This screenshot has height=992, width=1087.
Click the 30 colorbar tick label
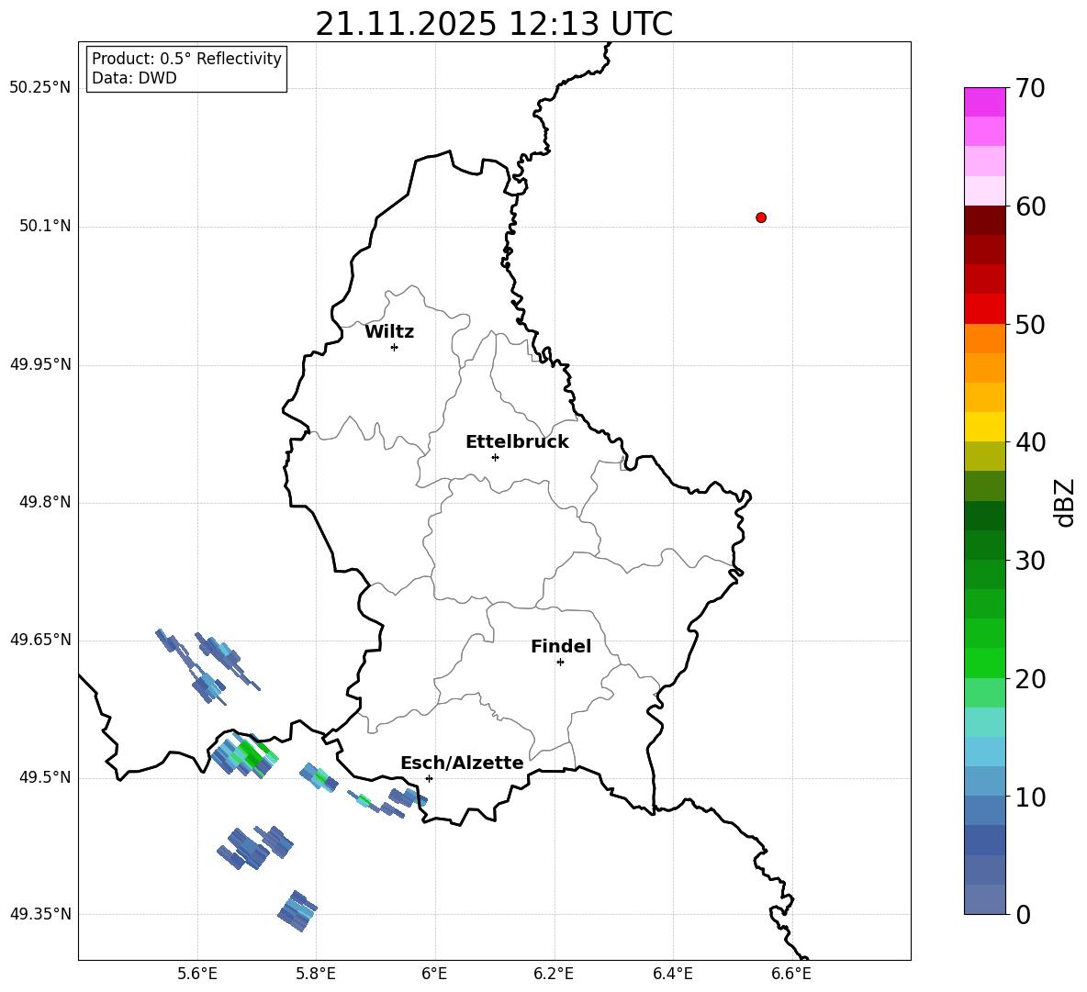1030,561
